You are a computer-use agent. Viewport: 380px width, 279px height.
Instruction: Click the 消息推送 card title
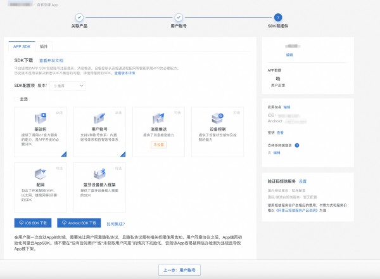[158, 129]
